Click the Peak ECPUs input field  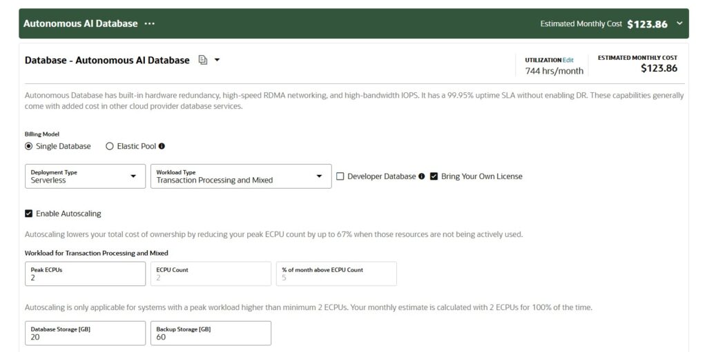[85, 273]
